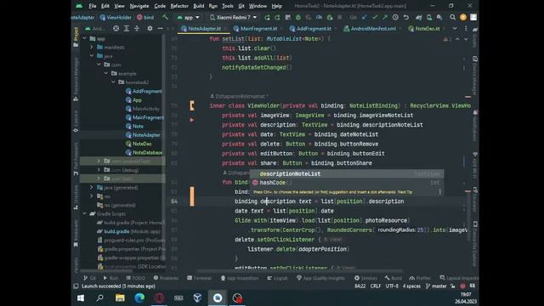The width and height of the screenshot is (544, 306).
Task: Run the app with green rerun icon
Action: (x=267, y=17)
